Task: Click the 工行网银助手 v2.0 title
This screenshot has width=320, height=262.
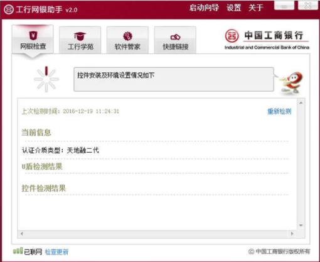Action: 46,9
